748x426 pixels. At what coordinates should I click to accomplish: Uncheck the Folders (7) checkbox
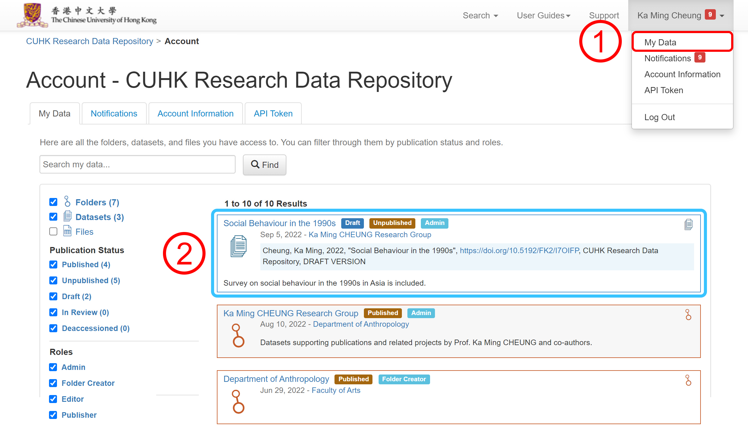[x=53, y=202]
